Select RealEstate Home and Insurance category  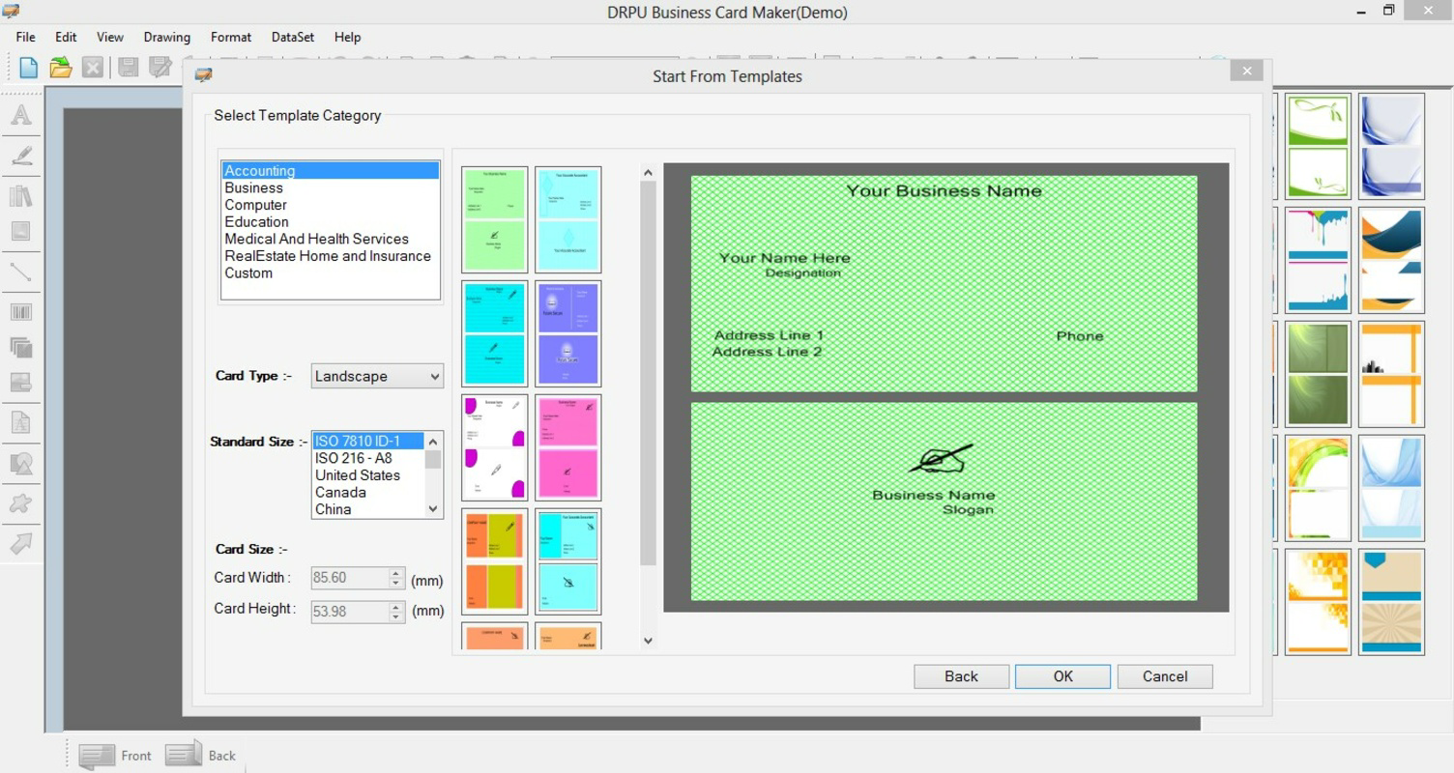(328, 256)
